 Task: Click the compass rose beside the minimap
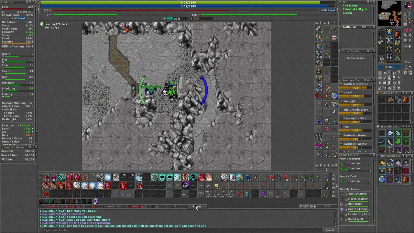(408, 5)
